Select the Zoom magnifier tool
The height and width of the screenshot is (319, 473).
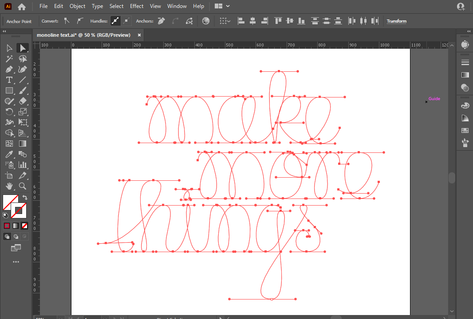[x=23, y=186]
